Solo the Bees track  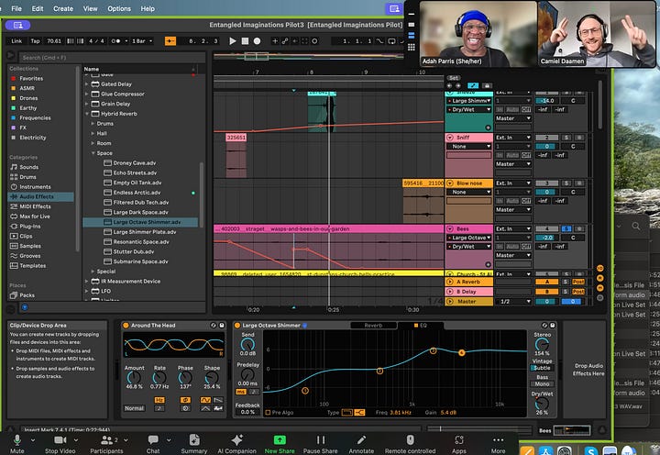pyautogui.click(x=566, y=228)
